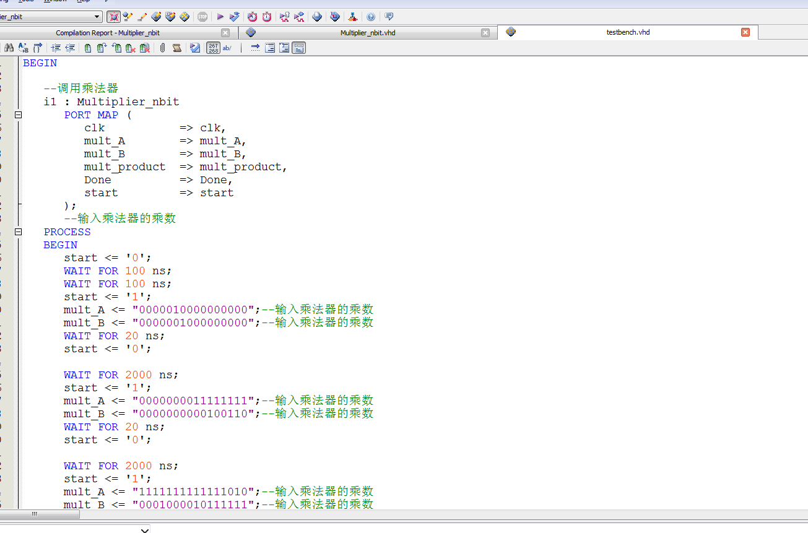
Task: Click the horizontal scrollbar thumb below the editor
Action: point(35,514)
